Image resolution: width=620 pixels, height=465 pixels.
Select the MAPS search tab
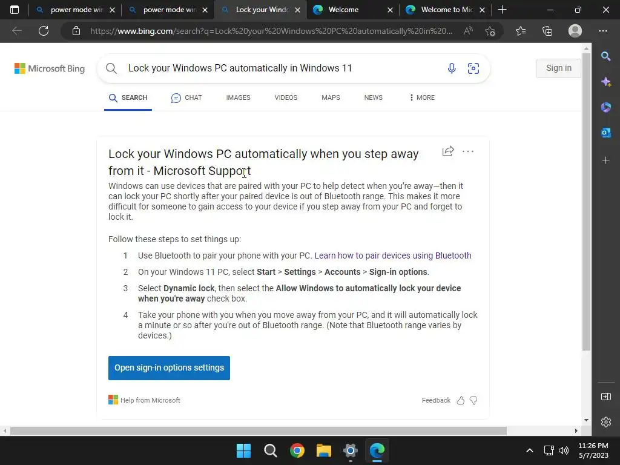(331, 97)
